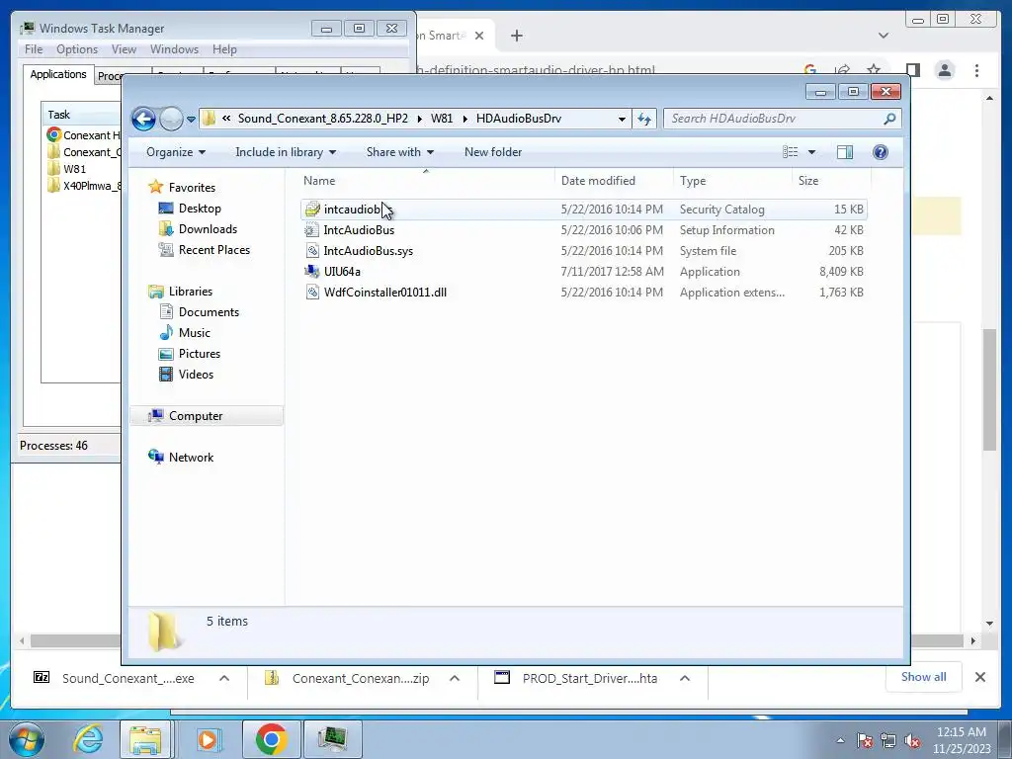
Task: Open Task Manager Options menu
Action: (x=77, y=49)
